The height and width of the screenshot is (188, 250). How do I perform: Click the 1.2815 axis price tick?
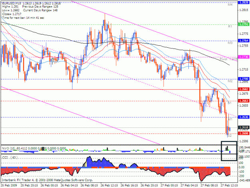(x=244, y=10)
